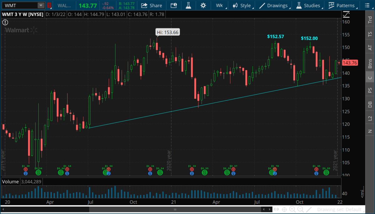Click the $0.57 dividend marker icon
375x214 pixels.
coord(234,169)
